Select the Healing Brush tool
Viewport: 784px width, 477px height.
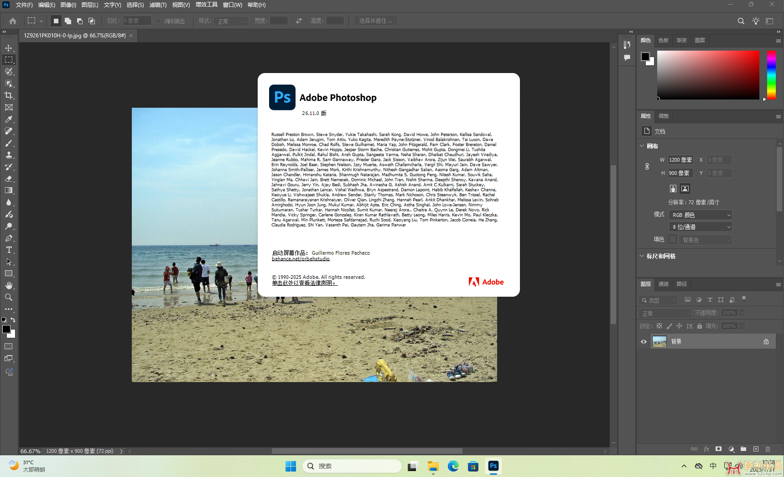coord(9,131)
